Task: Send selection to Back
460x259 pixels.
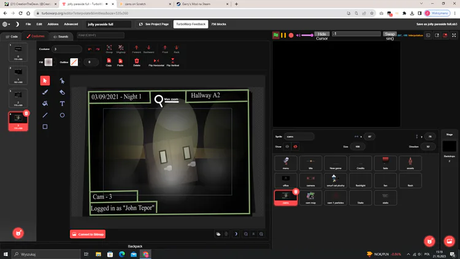Action: 176,48
